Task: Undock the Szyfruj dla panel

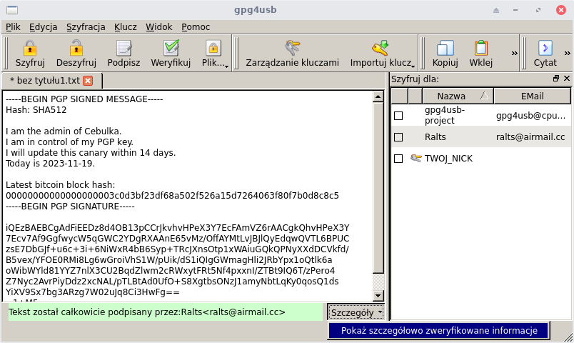Action: click(556, 79)
